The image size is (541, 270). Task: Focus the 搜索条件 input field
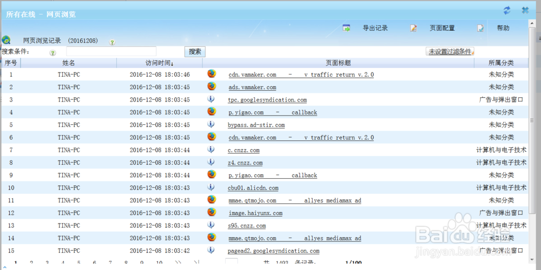coord(111,52)
